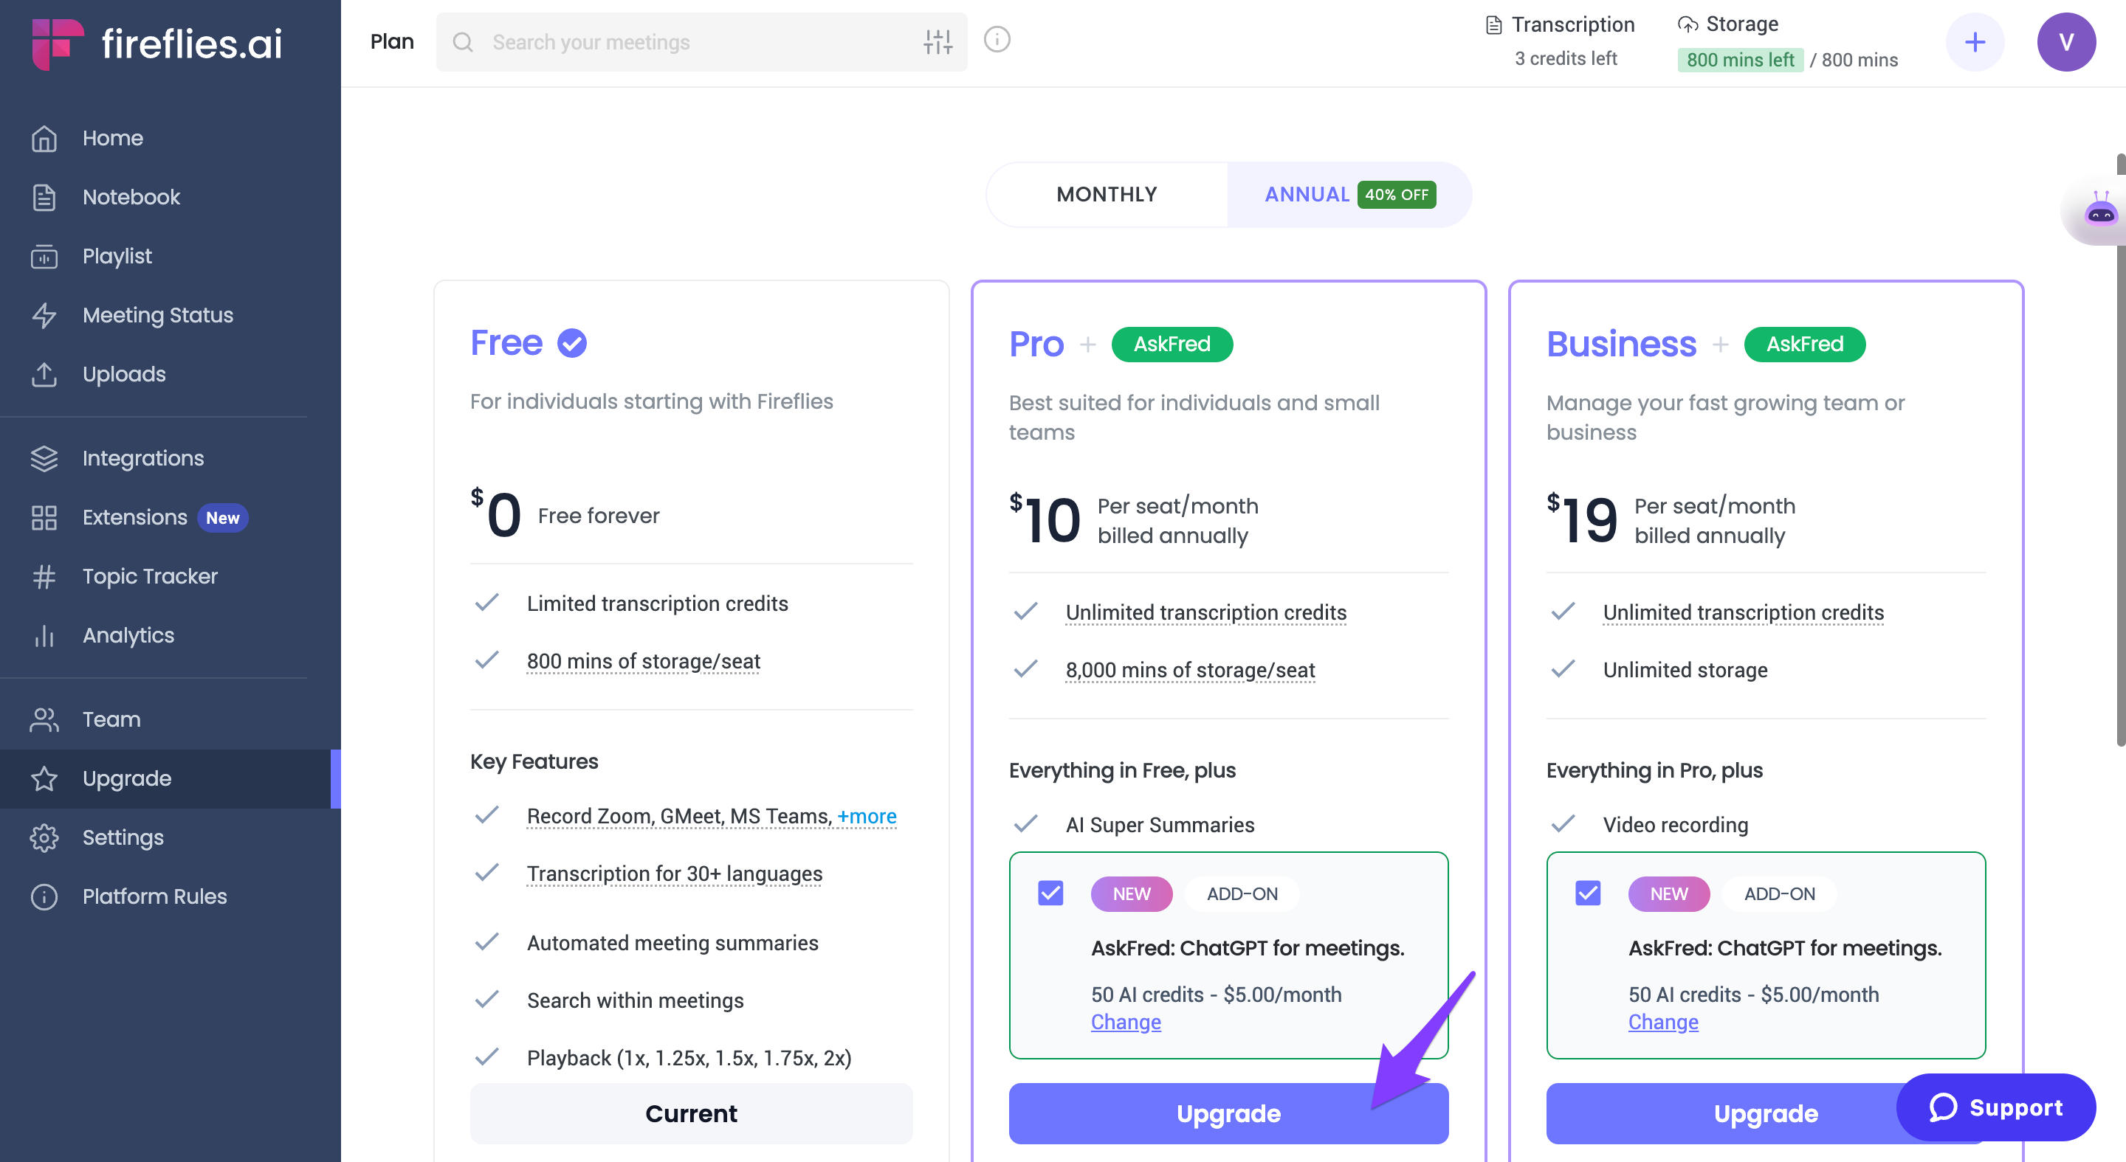Click 'Unlimited transcription credits' in Business plan
The height and width of the screenshot is (1162, 2126).
click(x=1743, y=612)
